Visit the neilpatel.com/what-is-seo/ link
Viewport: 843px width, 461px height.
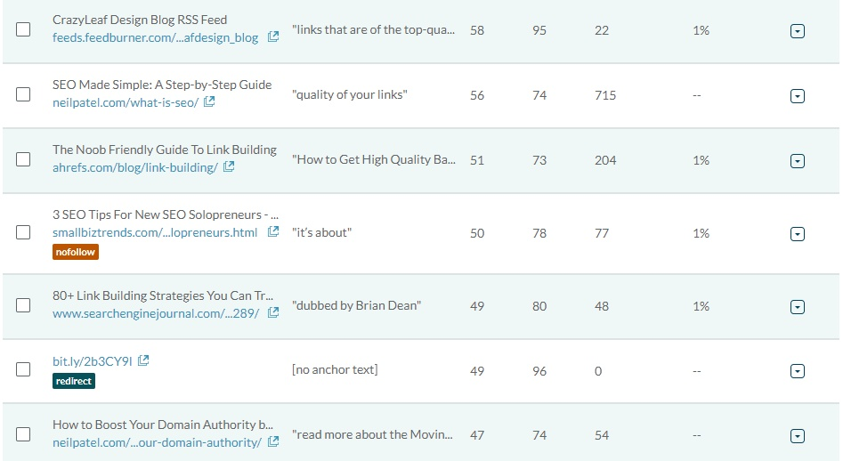126,102
